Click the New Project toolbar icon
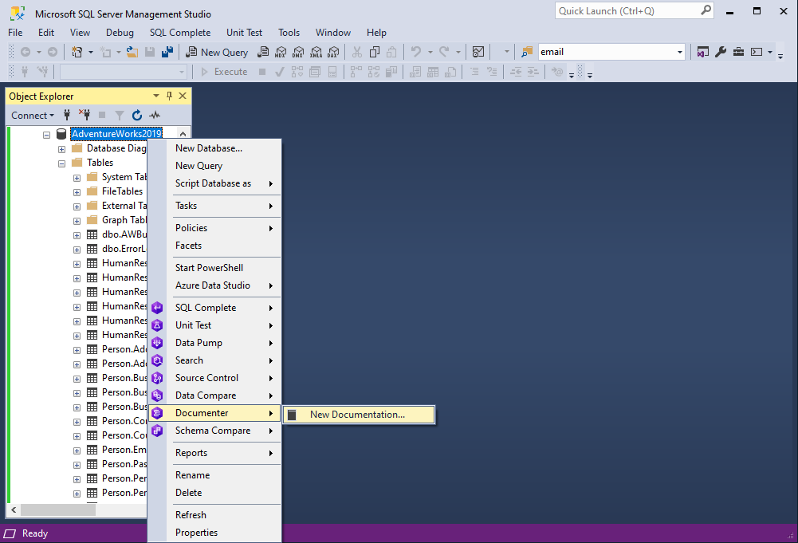 click(x=77, y=52)
